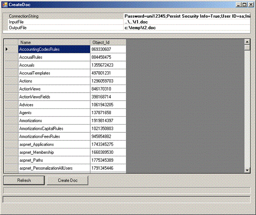Viewport: 256px width, 215px height.
Task: Sort by the Object_Id column header
Action: coord(108,42)
